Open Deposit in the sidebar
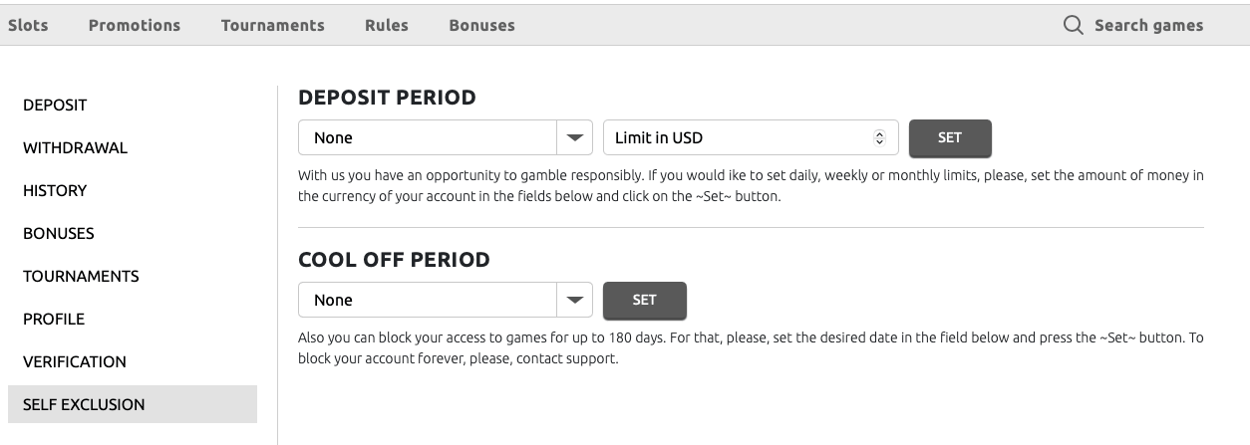This screenshot has width=1250, height=445. point(55,105)
